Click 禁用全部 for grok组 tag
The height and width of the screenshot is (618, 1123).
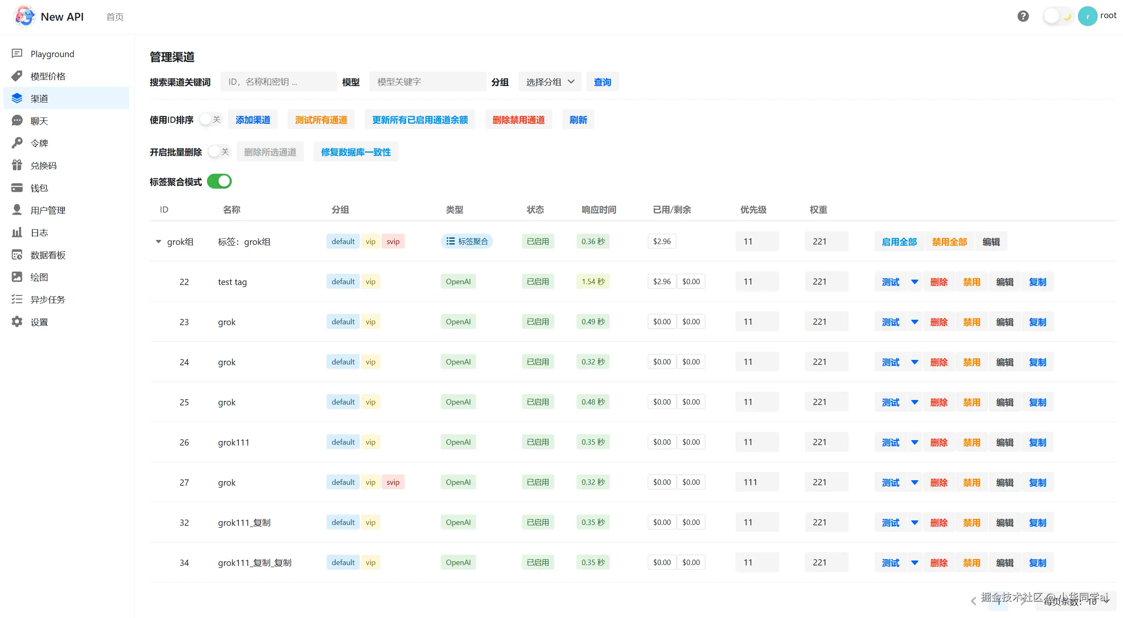[x=949, y=241]
